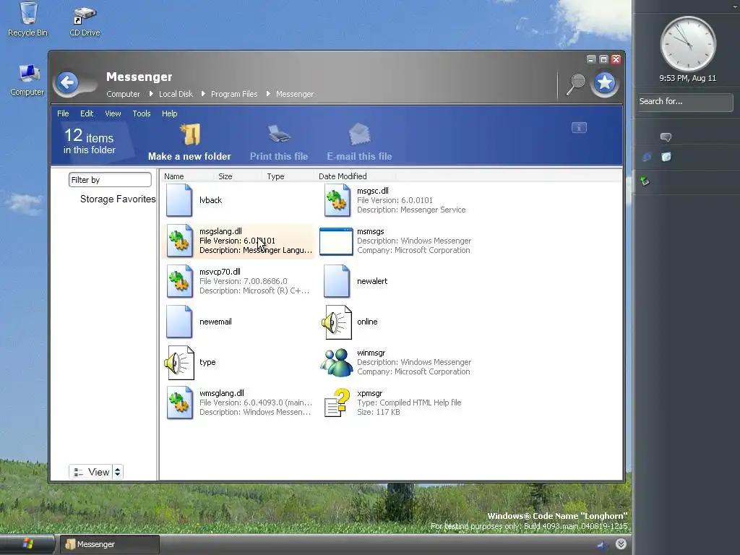This screenshot has width=740, height=555.
Task: Open the File menu
Action: tap(63, 113)
